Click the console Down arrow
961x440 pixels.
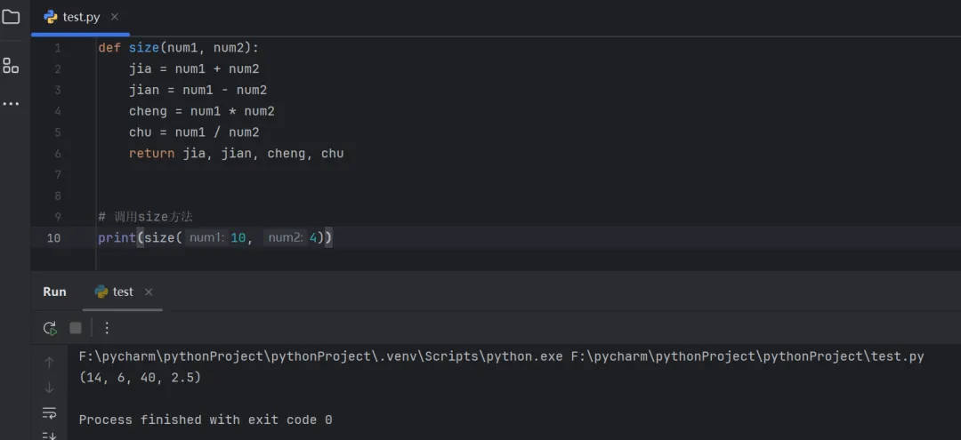[50, 387]
